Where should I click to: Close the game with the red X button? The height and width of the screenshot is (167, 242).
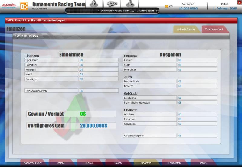click(x=240, y=2)
